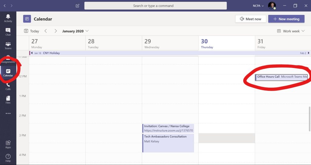The image size is (311, 165).
Task: Click the search or command box
Action: point(155,6)
